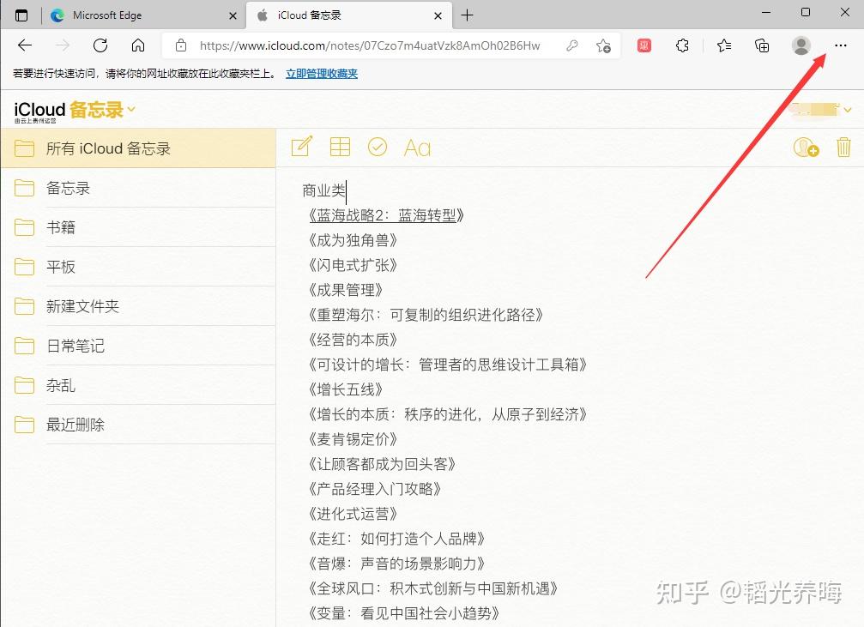Open the 平板 folder

[x=138, y=267]
